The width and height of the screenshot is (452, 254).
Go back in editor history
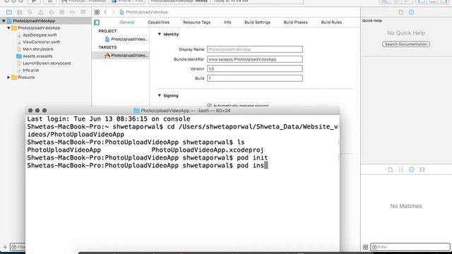[x=105, y=12]
